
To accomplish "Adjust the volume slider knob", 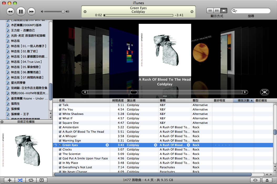I will pos(63,12).
